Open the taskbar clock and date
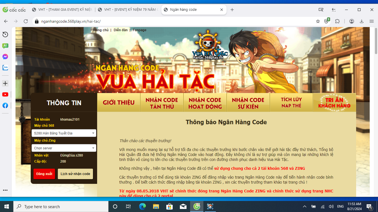The image size is (378, 212). pyautogui.click(x=354, y=206)
